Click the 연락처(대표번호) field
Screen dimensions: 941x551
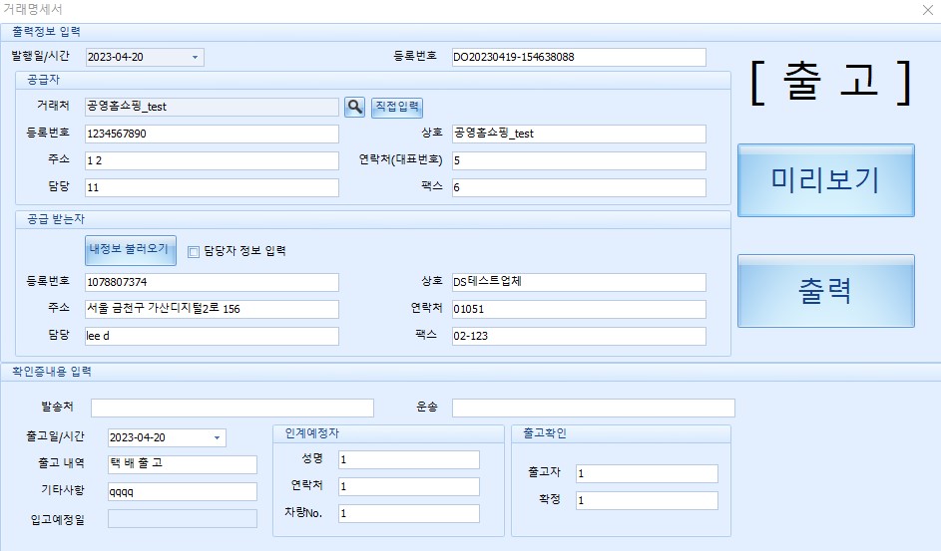[x=579, y=161]
